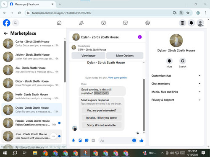
Task: Click the browser address bar URL
Action: (x=62, y=13)
